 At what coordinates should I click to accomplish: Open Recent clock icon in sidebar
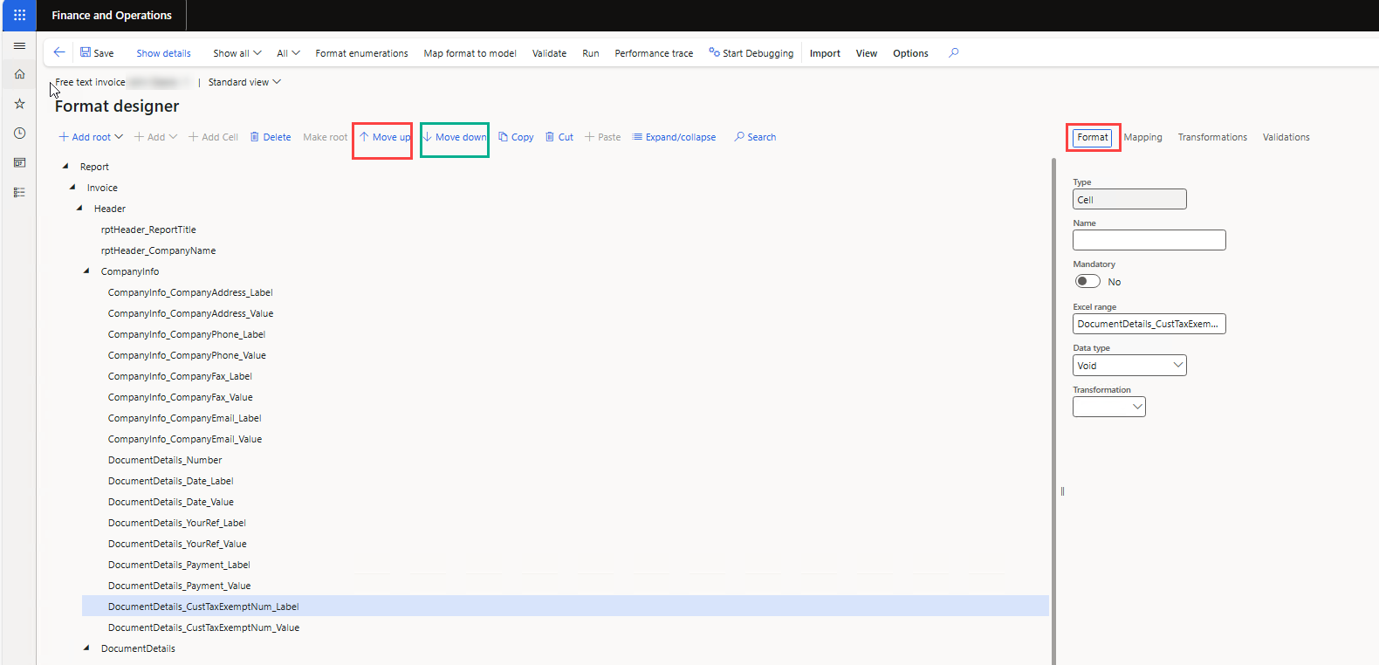(19, 134)
